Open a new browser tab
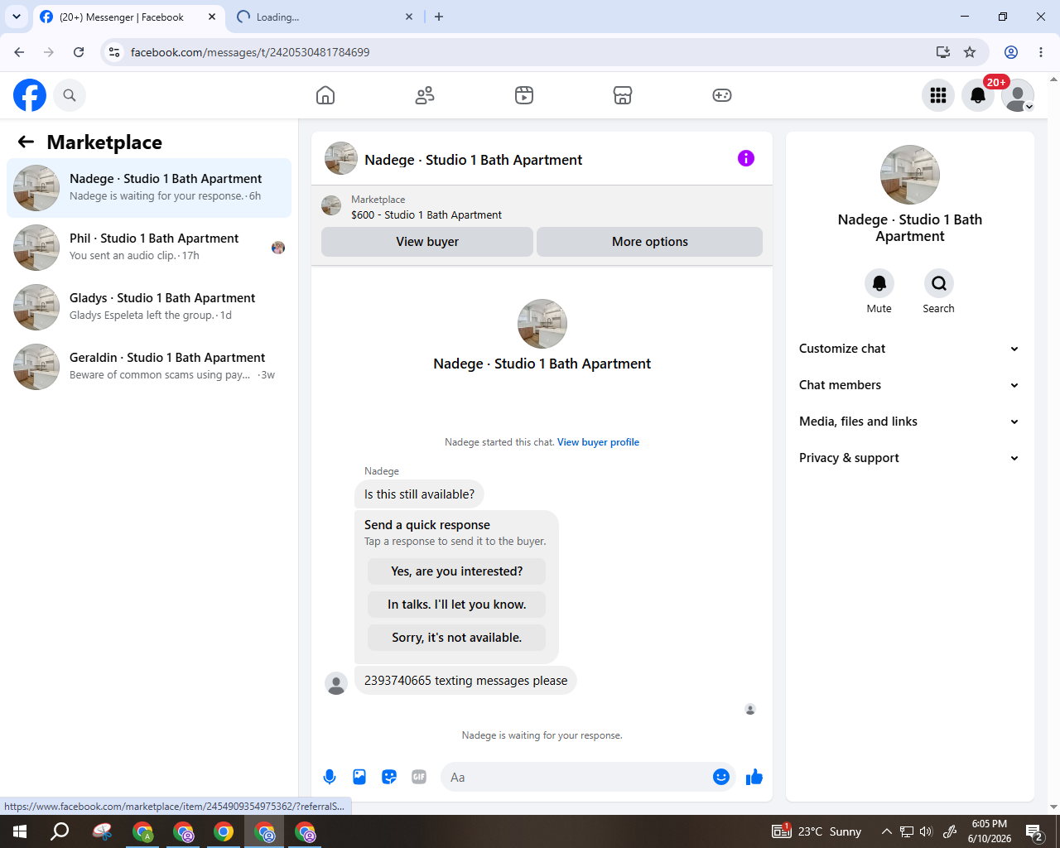This screenshot has height=848, width=1060. 439,17
